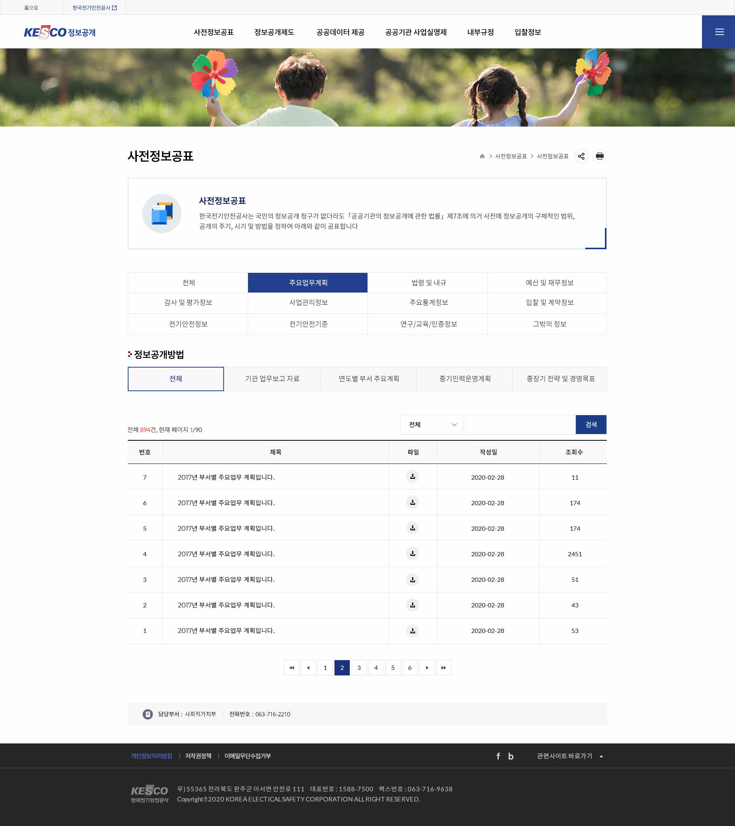Download the file for row number 7
735x826 pixels.
413,476
